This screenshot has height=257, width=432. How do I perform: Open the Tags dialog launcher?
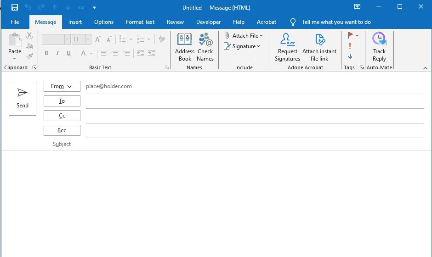click(362, 67)
